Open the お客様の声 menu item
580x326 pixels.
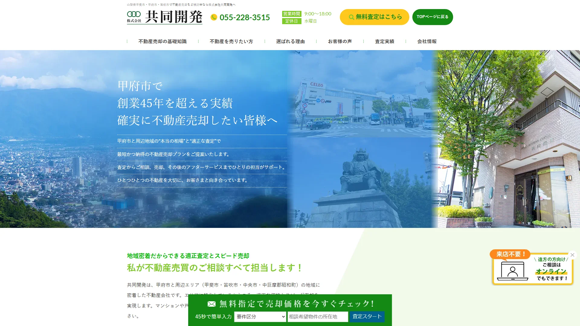point(340,41)
